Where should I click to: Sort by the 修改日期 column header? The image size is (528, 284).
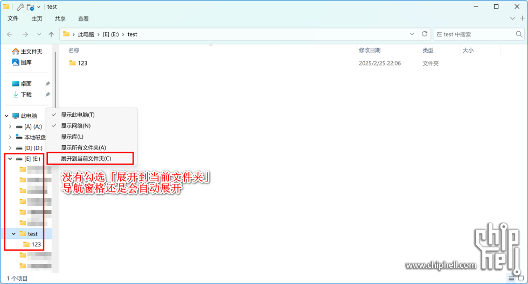pos(370,50)
